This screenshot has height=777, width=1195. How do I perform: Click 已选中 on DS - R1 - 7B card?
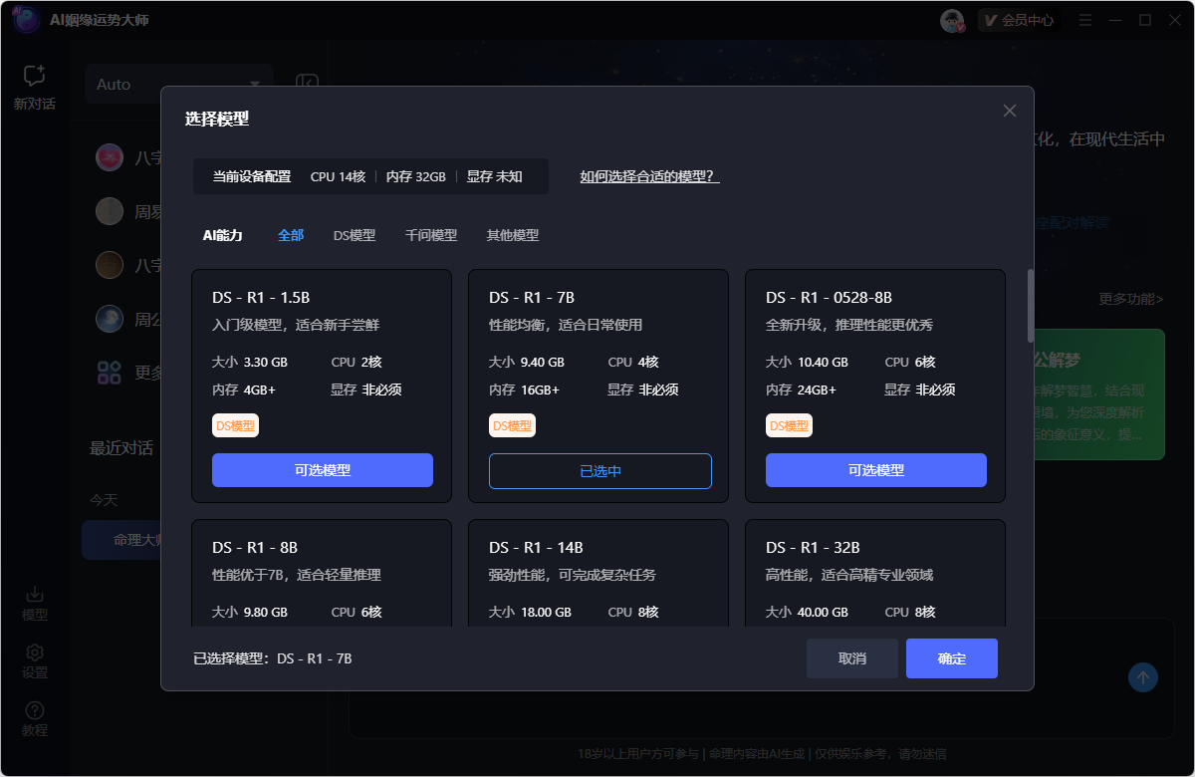599,471
